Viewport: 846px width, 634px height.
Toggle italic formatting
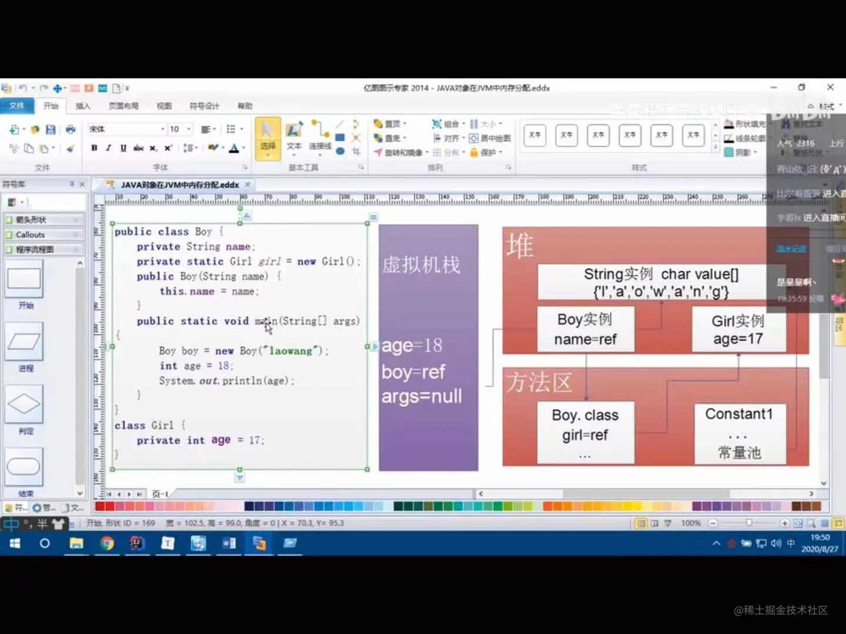point(109,148)
